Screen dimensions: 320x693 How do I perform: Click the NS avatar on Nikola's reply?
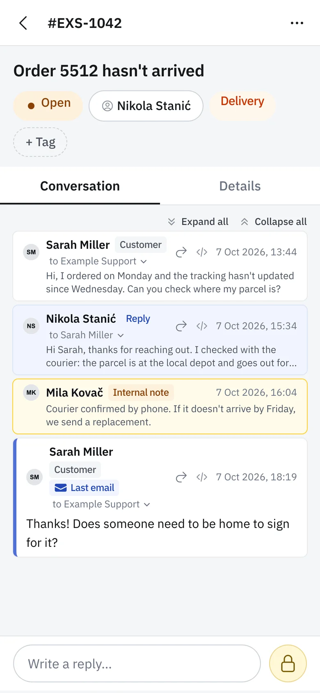coord(31,326)
